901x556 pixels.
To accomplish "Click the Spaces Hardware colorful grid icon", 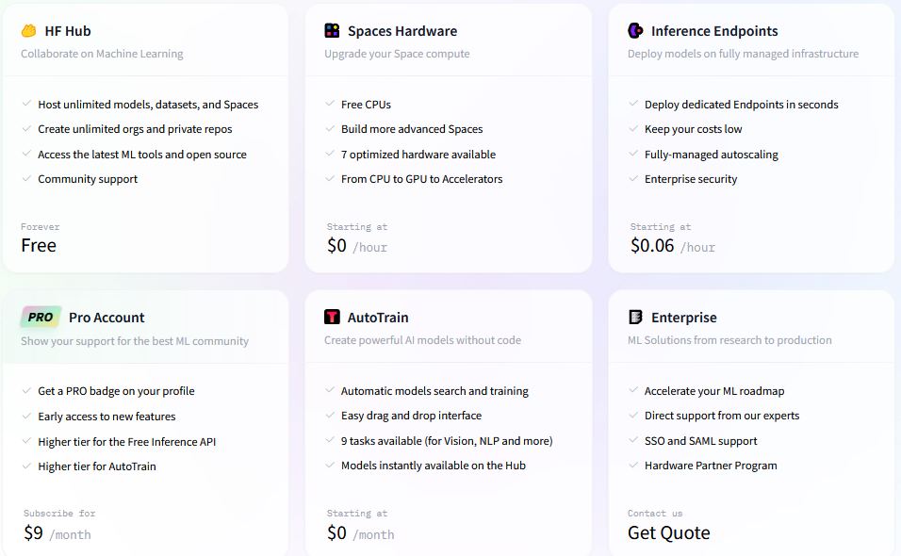I will tap(332, 30).
